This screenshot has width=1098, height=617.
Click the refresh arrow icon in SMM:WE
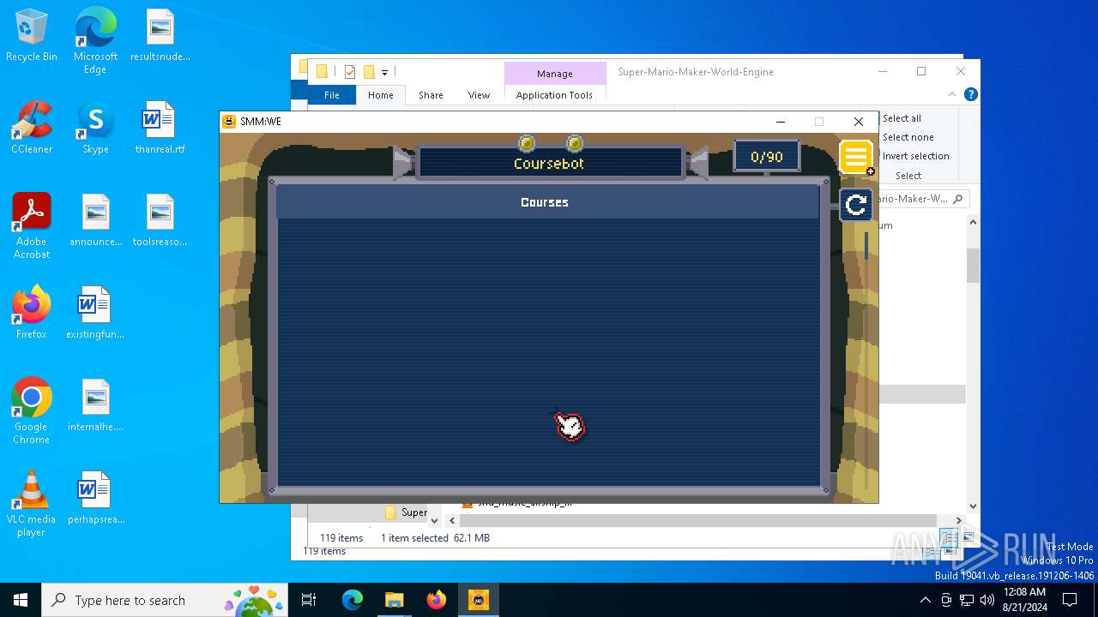(x=855, y=205)
